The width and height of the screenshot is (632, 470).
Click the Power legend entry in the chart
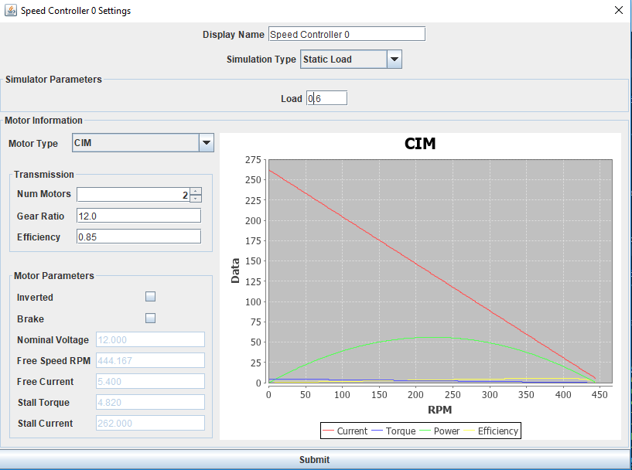[439, 431]
